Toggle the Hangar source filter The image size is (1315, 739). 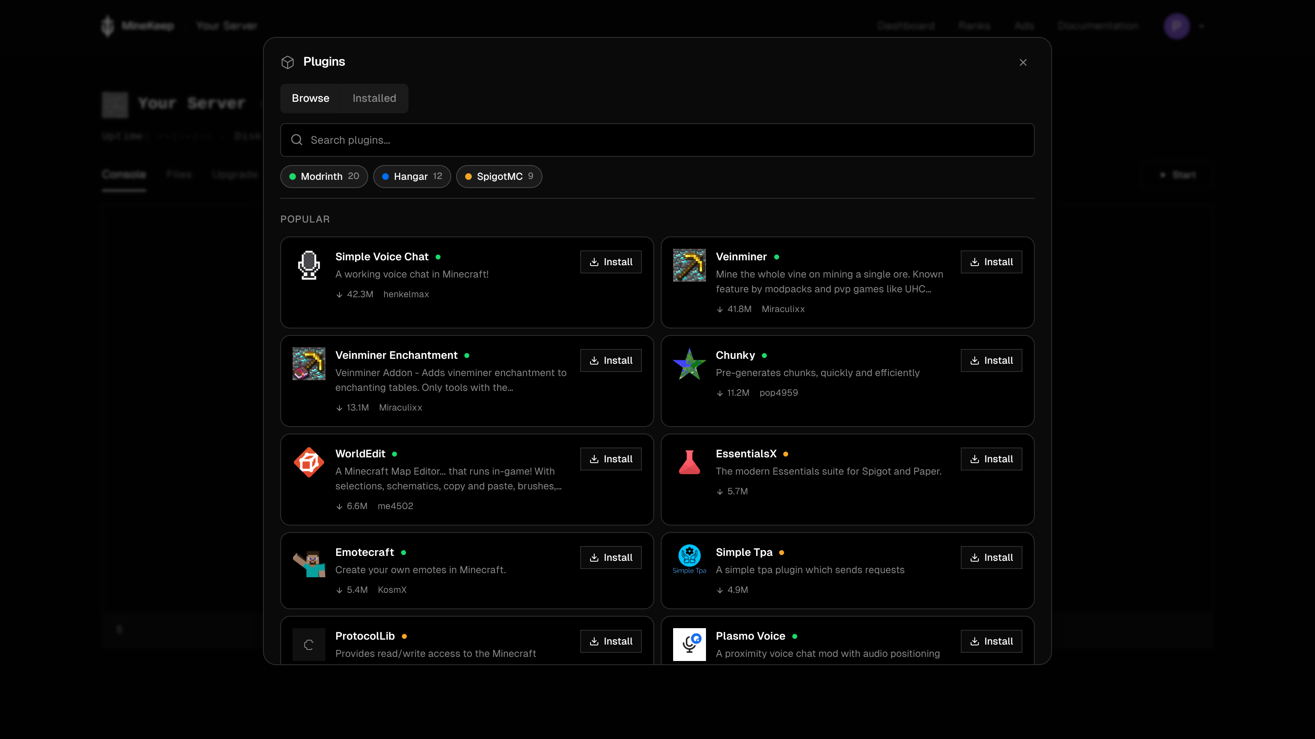click(x=412, y=177)
